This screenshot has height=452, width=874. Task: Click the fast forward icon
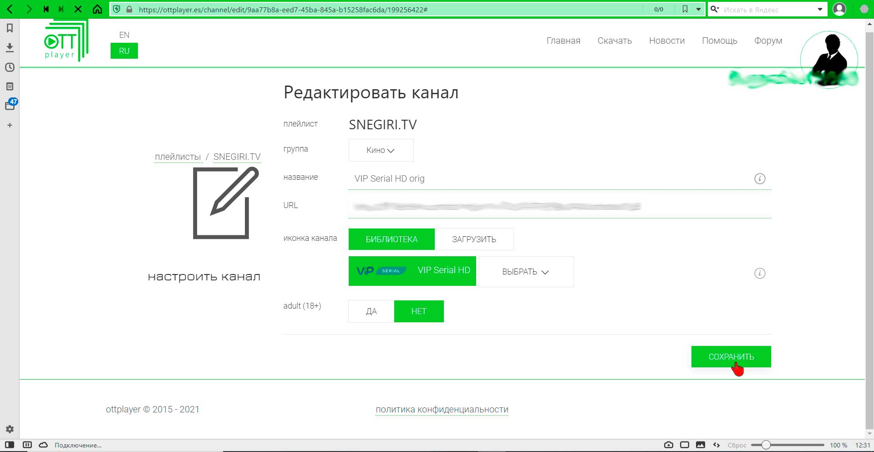[61, 9]
